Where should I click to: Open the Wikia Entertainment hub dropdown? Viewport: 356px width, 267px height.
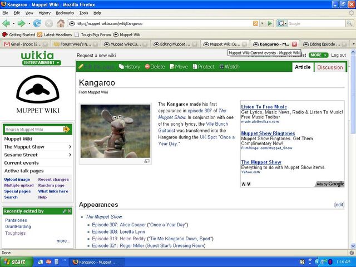[x=42, y=63]
